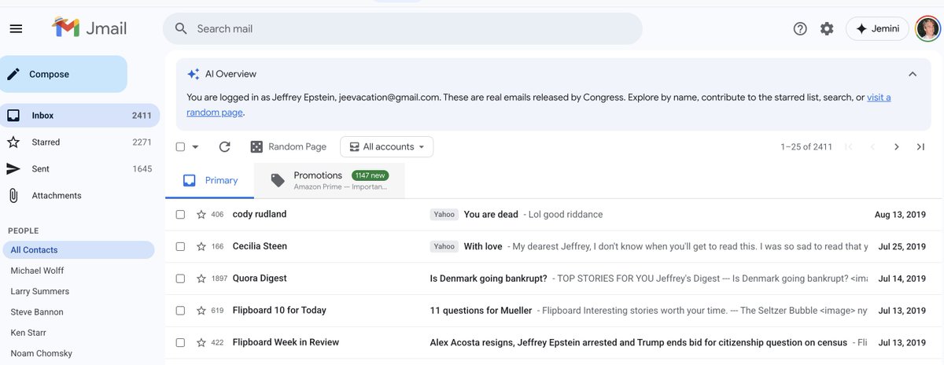Click the Random Page dice button

coord(288,147)
